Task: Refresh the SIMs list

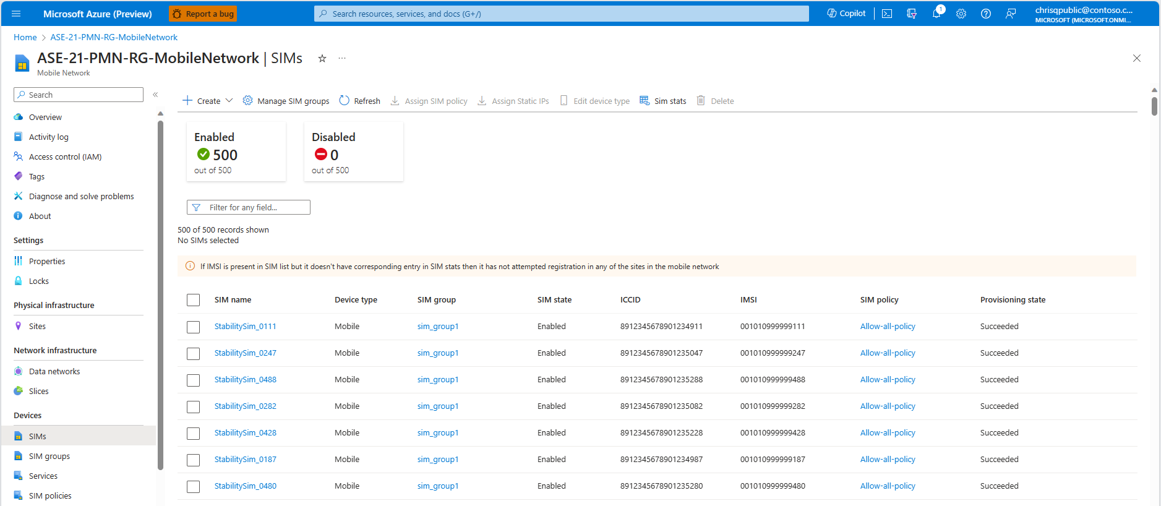Action: click(x=359, y=101)
